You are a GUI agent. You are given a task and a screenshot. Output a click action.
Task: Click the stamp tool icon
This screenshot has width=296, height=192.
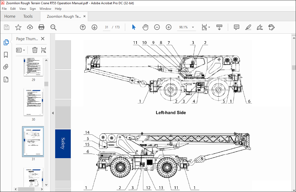point(271,27)
